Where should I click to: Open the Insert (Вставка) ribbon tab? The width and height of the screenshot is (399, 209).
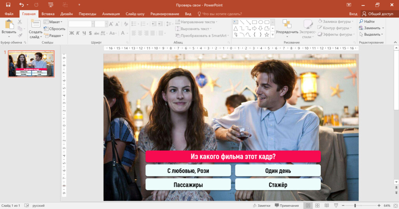pyautogui.click(x=48, y=14)
